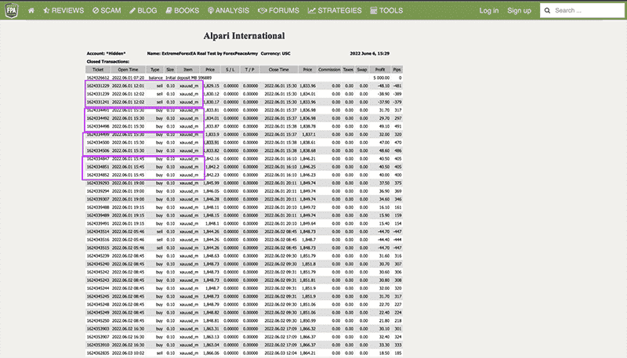Image resolution: width=627 pixels, height=358 pixels.
Task: Click the 49.10 profit value
Action: coord(384,126)
